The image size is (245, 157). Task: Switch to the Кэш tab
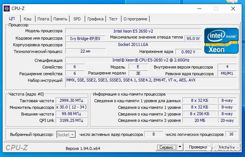27,19
